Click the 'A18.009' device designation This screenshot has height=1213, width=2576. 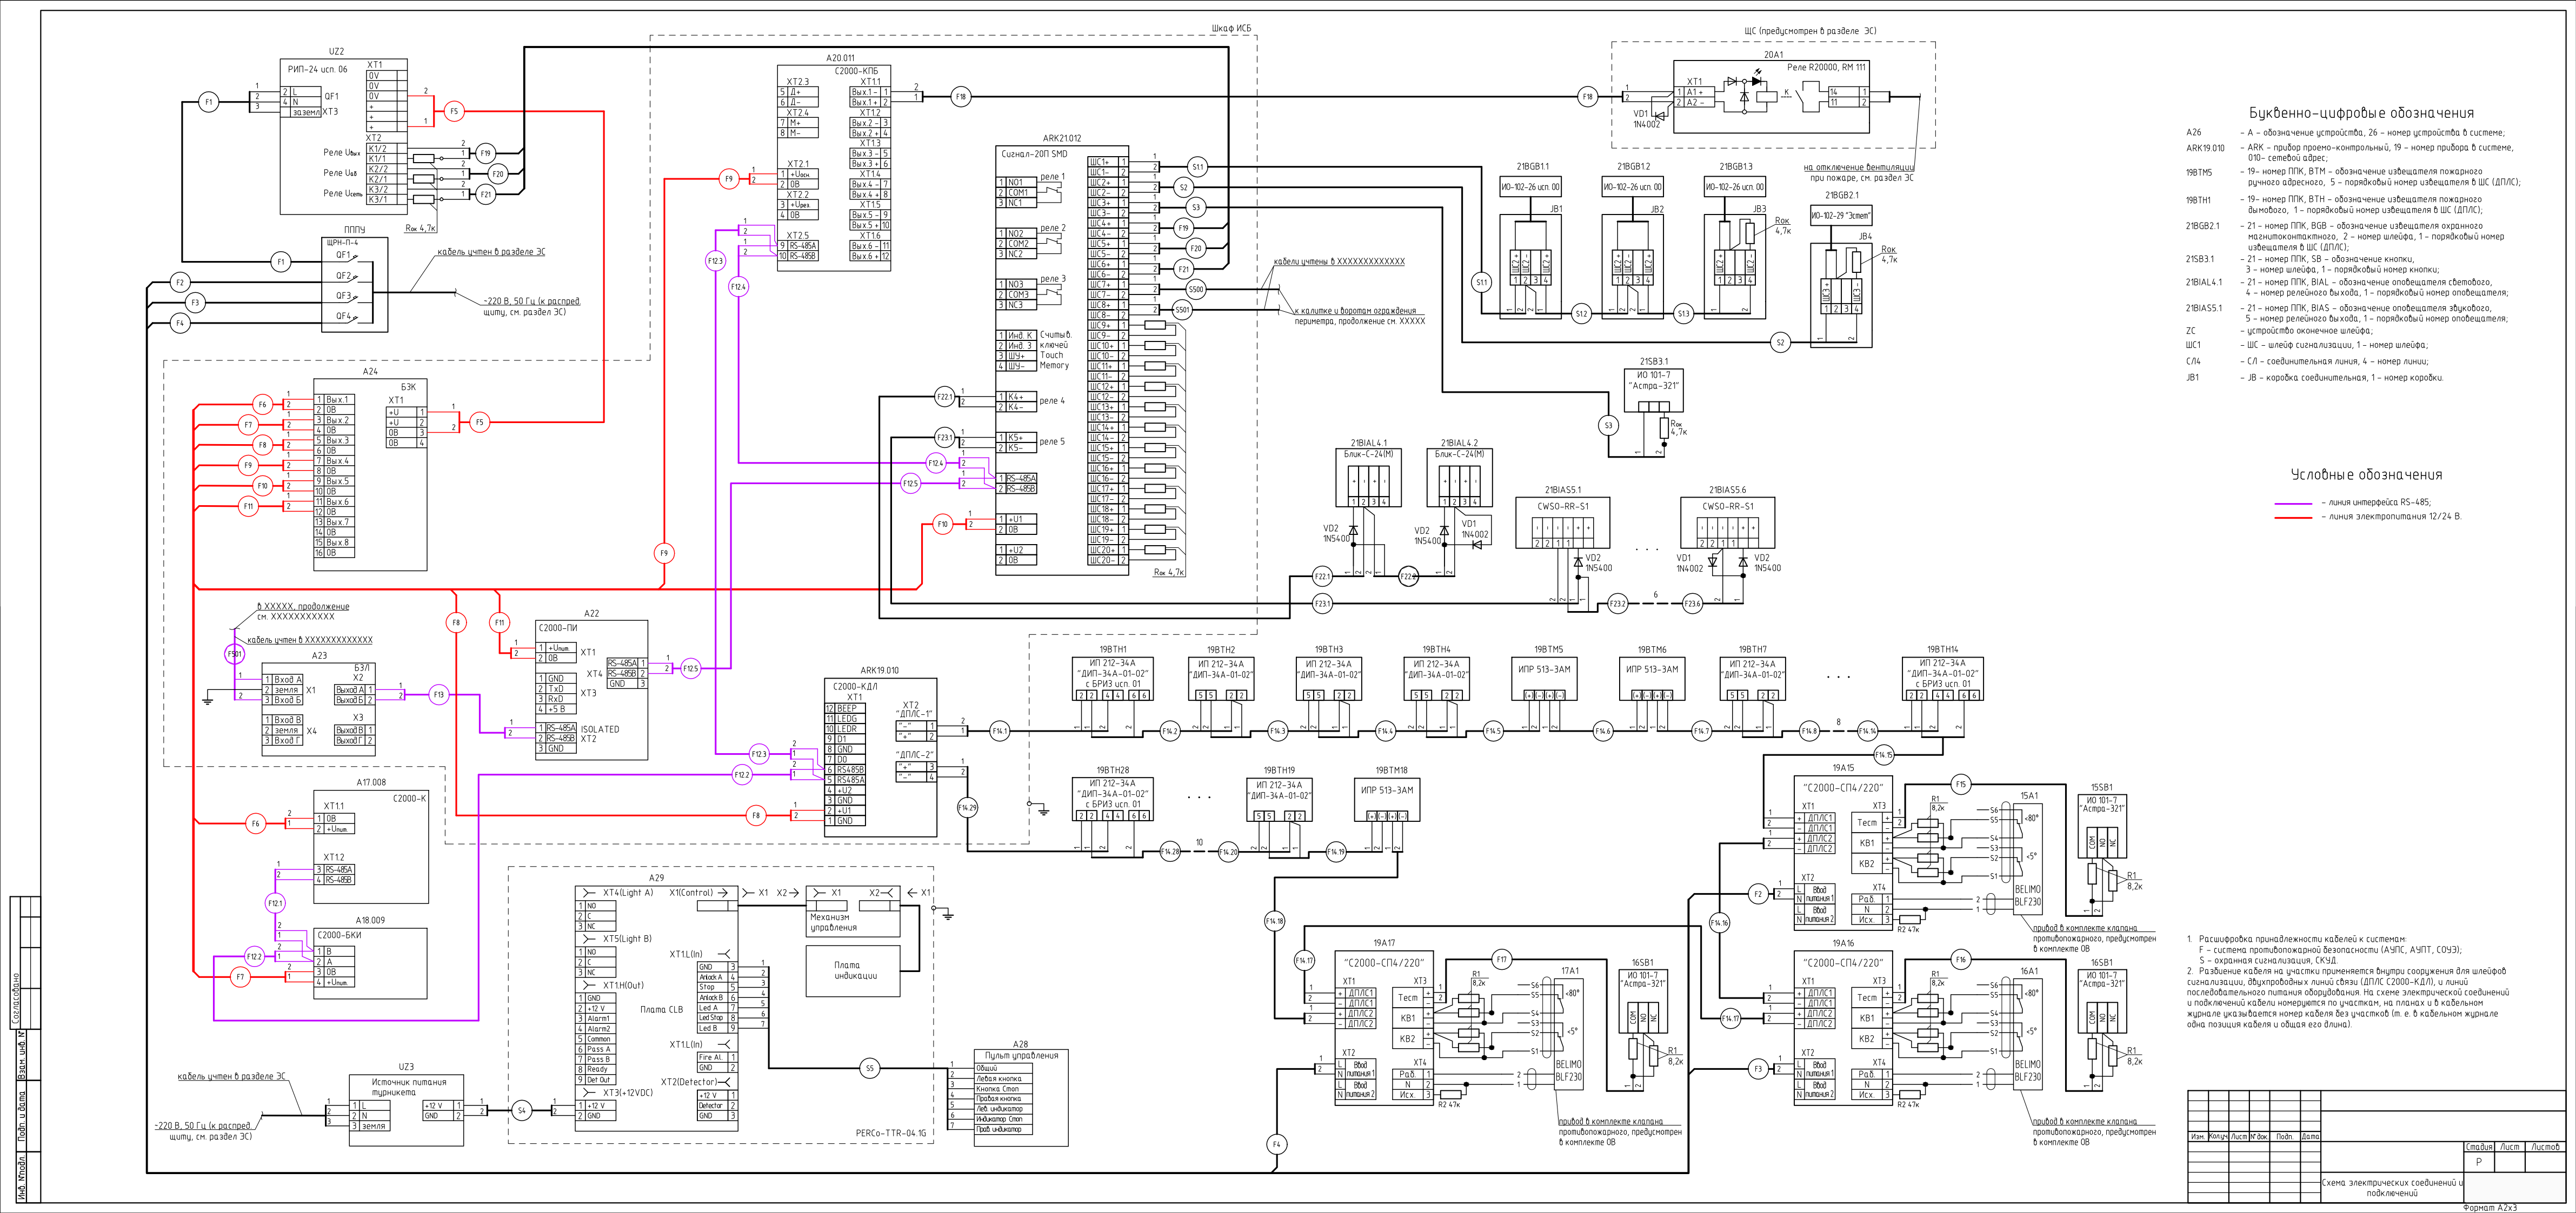click(x=370, y=920)
